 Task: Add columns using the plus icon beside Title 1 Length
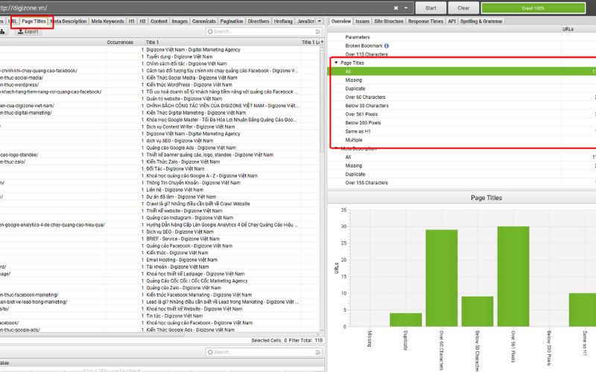coord(323,42)
